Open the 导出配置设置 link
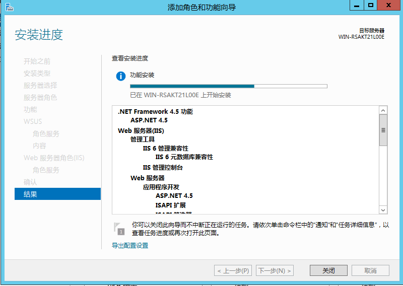 [x=130, y=245]
